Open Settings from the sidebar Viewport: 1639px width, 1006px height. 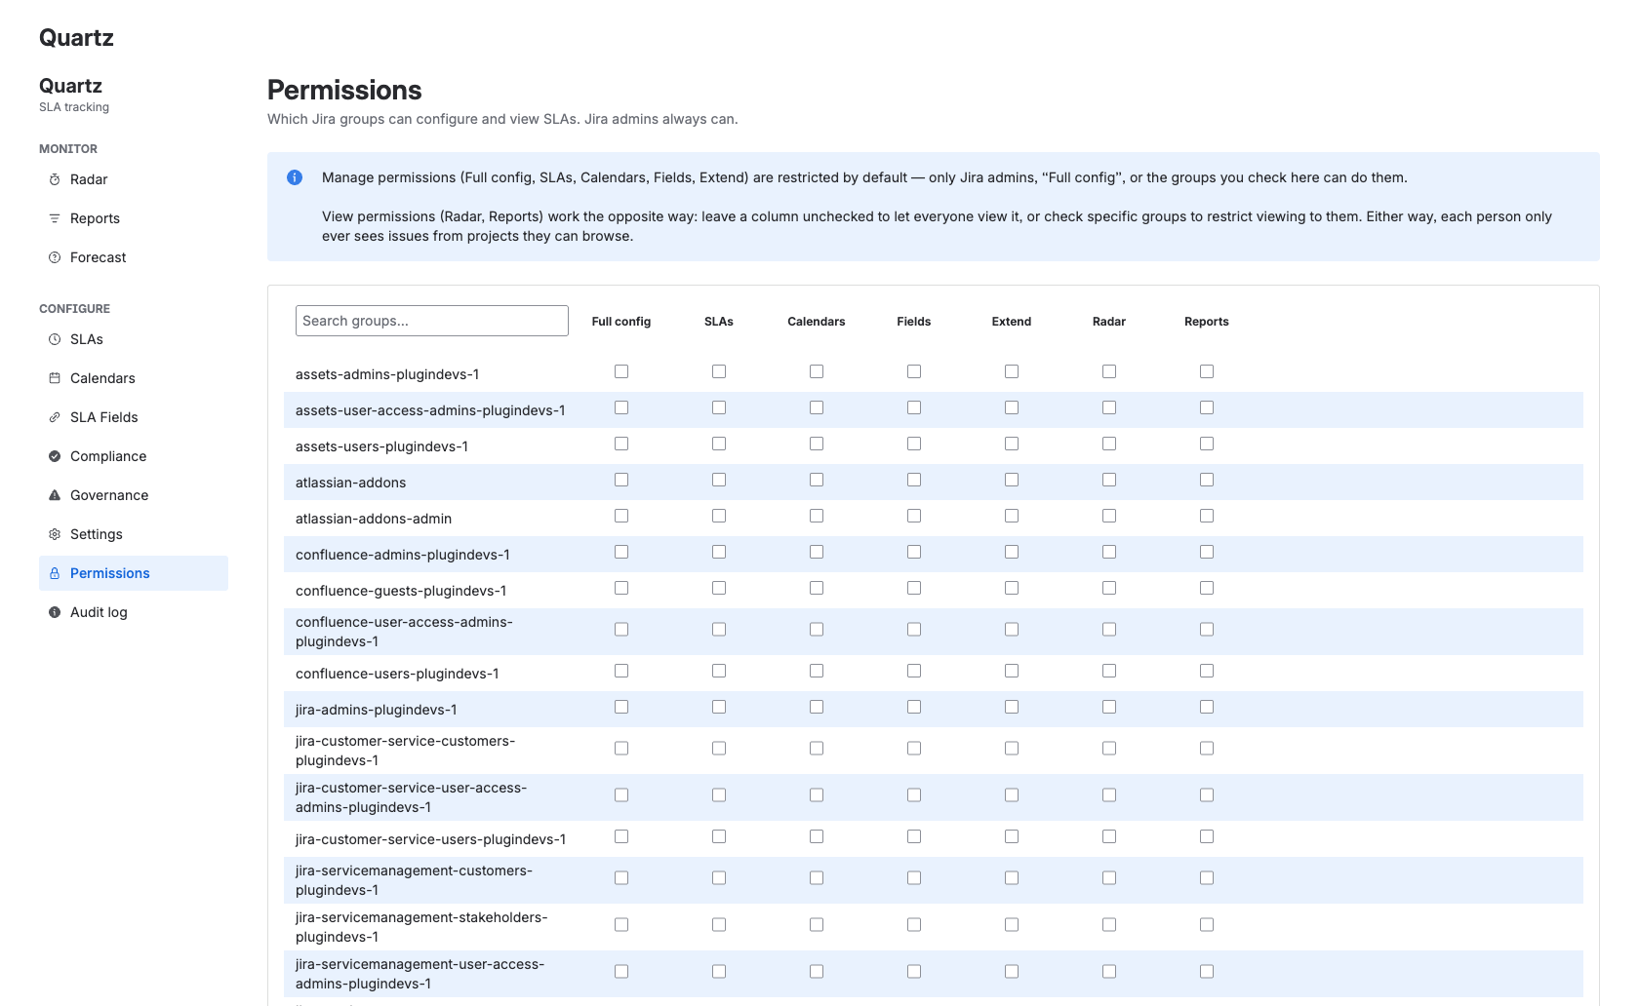[134, 534]
